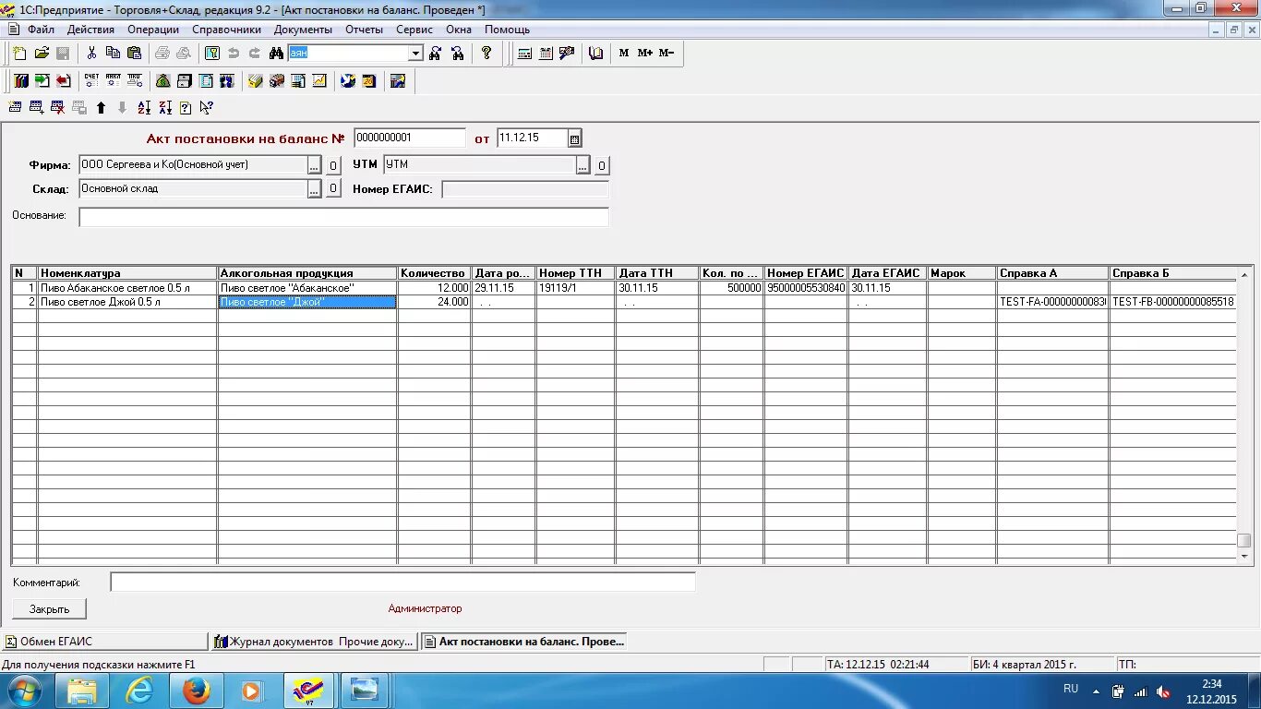Open the Отчеты menu
Image resolution: width=1261 pixels, height=709 pixels.
click(364, 30)
